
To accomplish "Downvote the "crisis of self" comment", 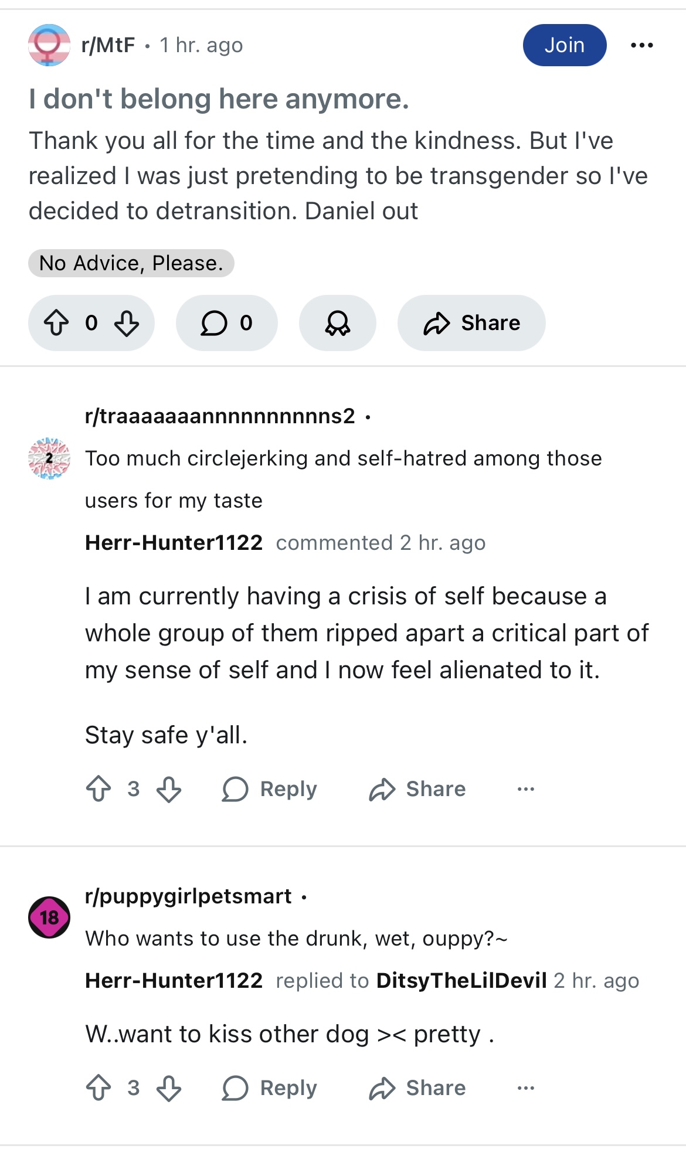I will (169, 789).
